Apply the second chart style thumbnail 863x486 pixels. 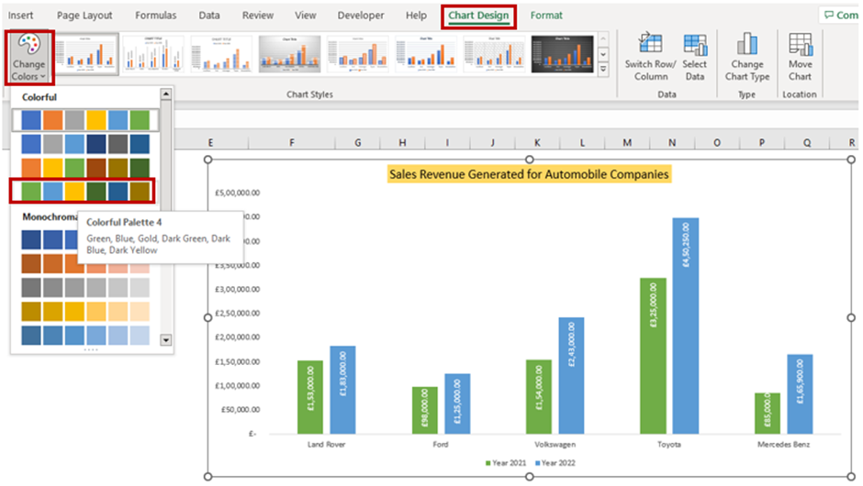153,54
